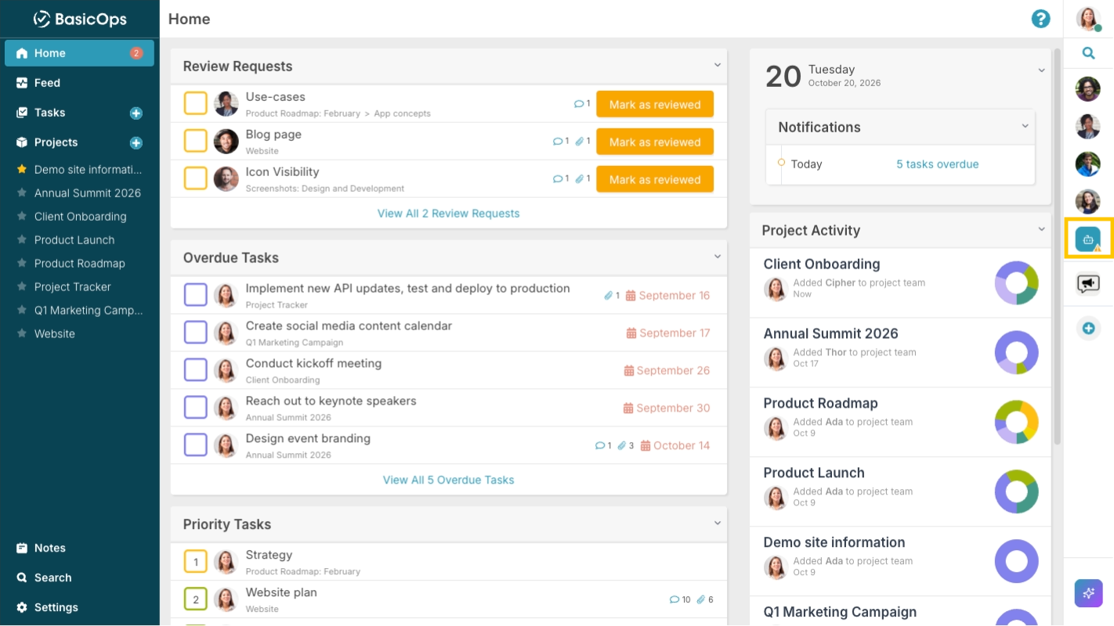1114x626 pixels.
Task: Click the Product Roadmap donut chart
Action: (x=1016, y=422)
